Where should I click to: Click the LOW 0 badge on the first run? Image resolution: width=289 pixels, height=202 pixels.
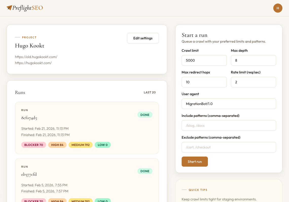click(x=103, y=145)
